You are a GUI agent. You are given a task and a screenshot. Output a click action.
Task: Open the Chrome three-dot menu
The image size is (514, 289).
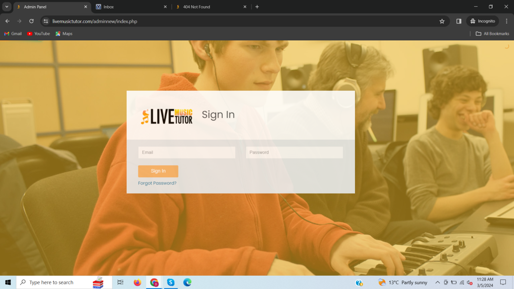coord(506,21)
